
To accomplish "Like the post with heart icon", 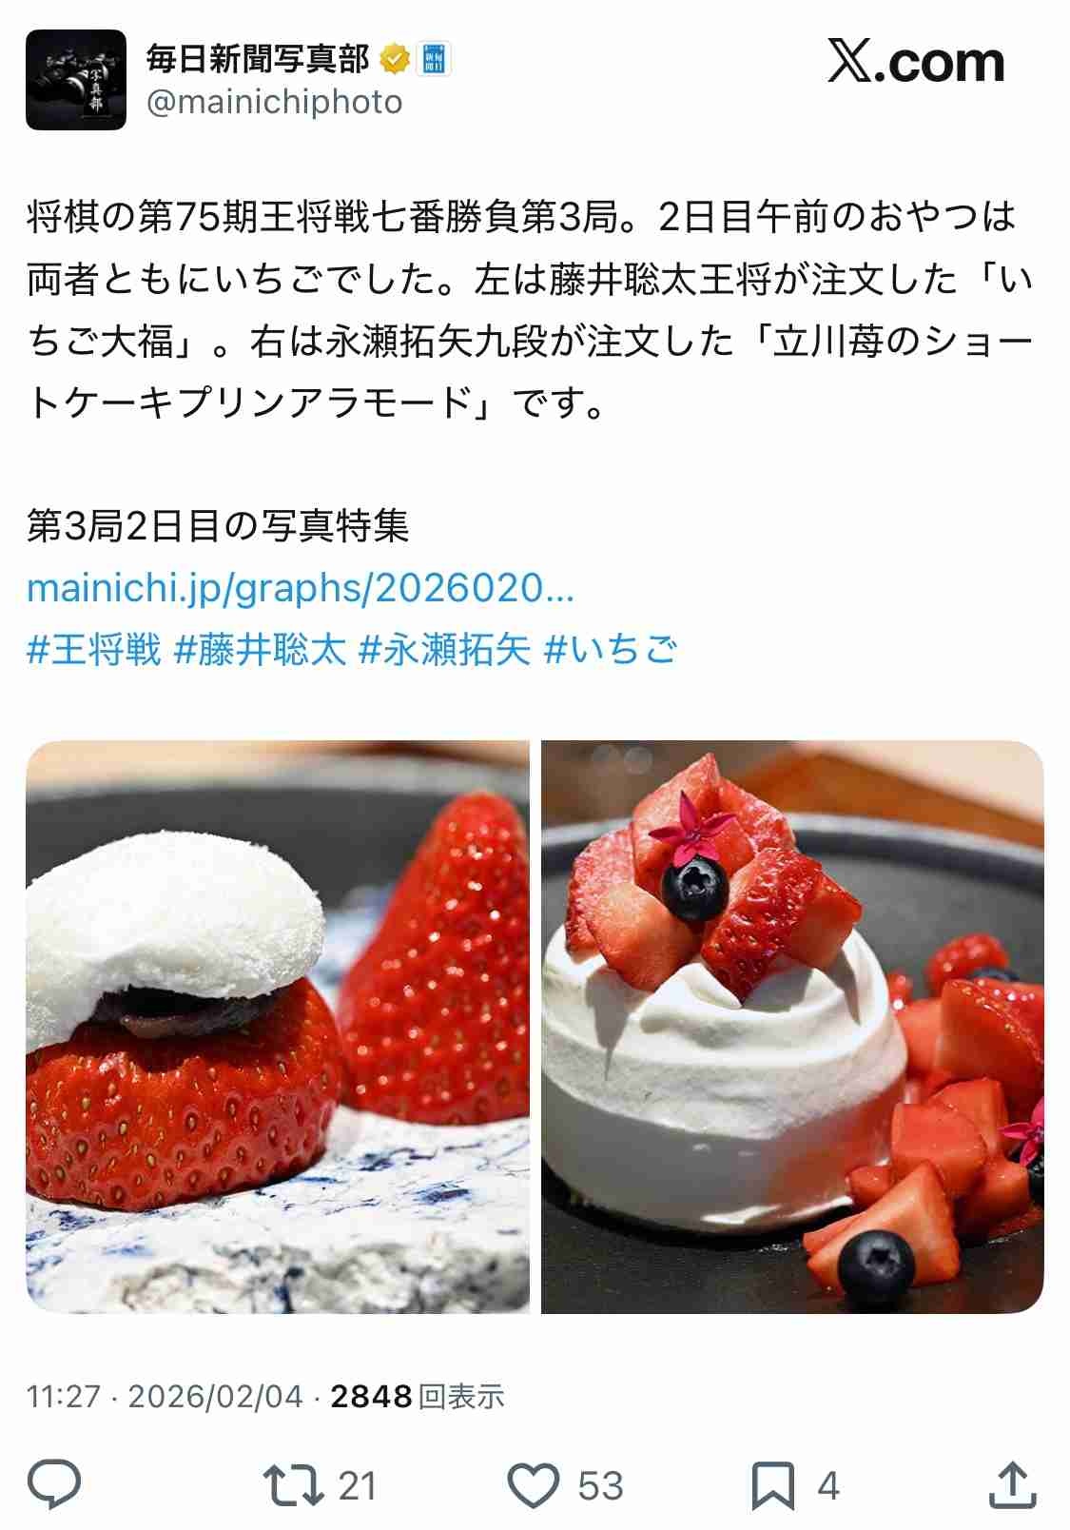I will (x=533, y=1485).
